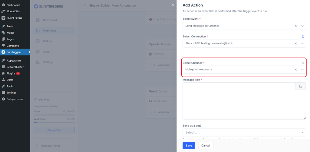The width and height of the screenshot is (310, 152).
Task: Expand the Select Connection dropdown
Action: [302, 43]
